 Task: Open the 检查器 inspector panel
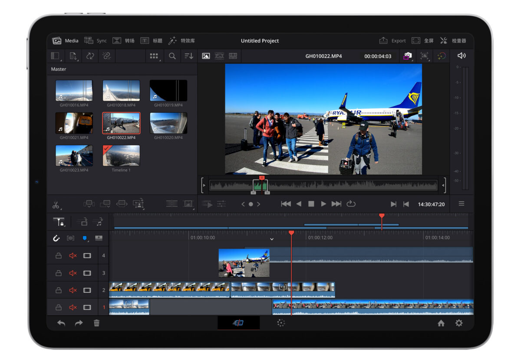coord(453,41)
